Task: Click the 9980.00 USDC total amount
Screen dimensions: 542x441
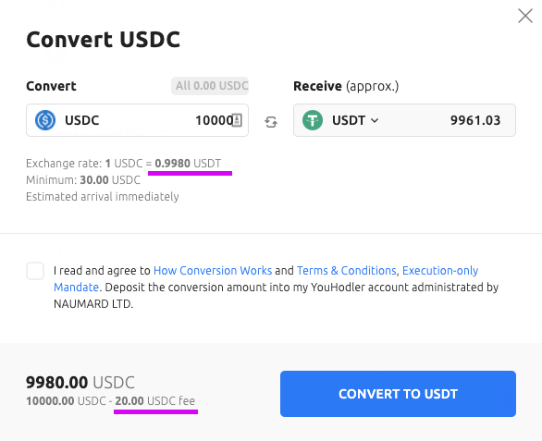Action: coord(80,383)
